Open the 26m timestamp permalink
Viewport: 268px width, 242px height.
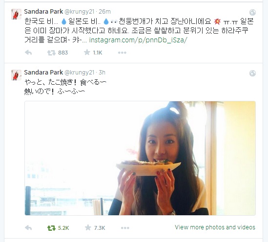(104, 12)
